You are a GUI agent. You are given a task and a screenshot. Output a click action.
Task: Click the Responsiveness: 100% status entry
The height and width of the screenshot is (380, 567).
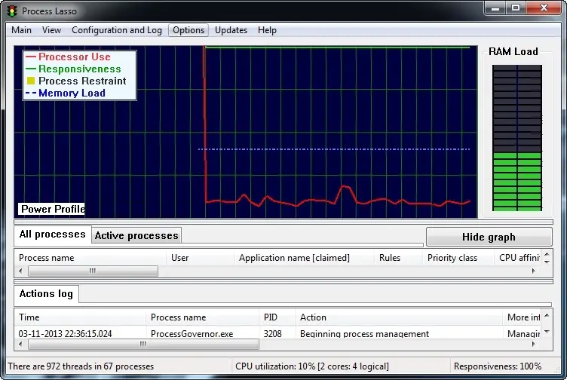click(x=498, y=366)
